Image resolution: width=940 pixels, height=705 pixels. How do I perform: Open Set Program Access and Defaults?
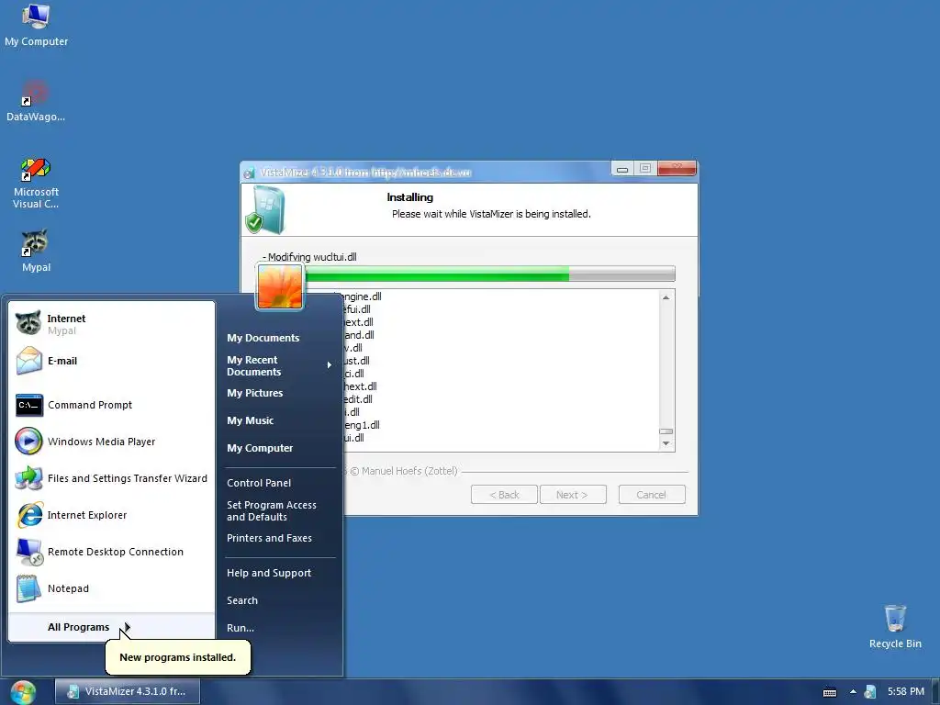(x=272, y=510)
